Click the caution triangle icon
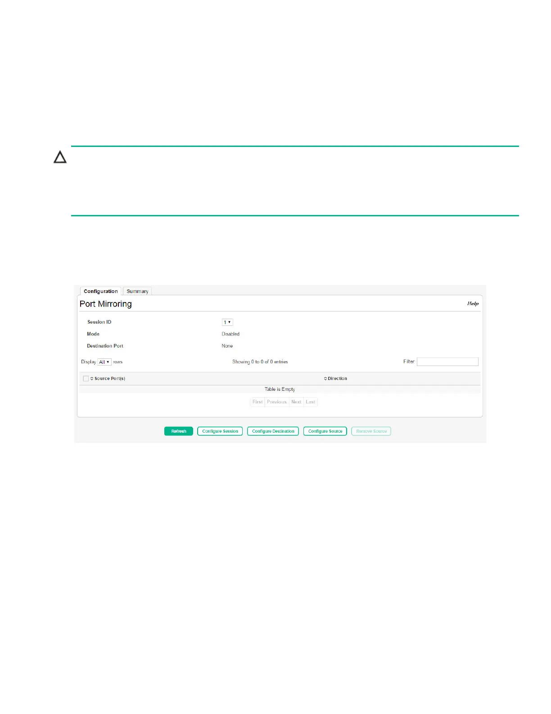The width and height of the screenshot is (551, 714). click(60, 157)
